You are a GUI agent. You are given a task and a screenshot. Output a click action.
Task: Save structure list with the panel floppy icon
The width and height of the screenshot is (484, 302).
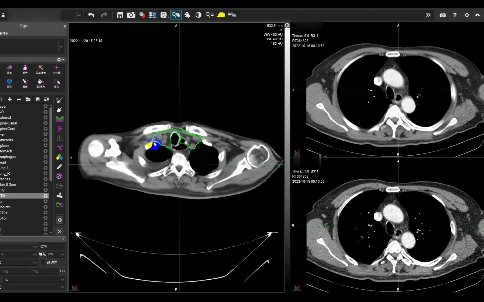click(x=38, y=99)
